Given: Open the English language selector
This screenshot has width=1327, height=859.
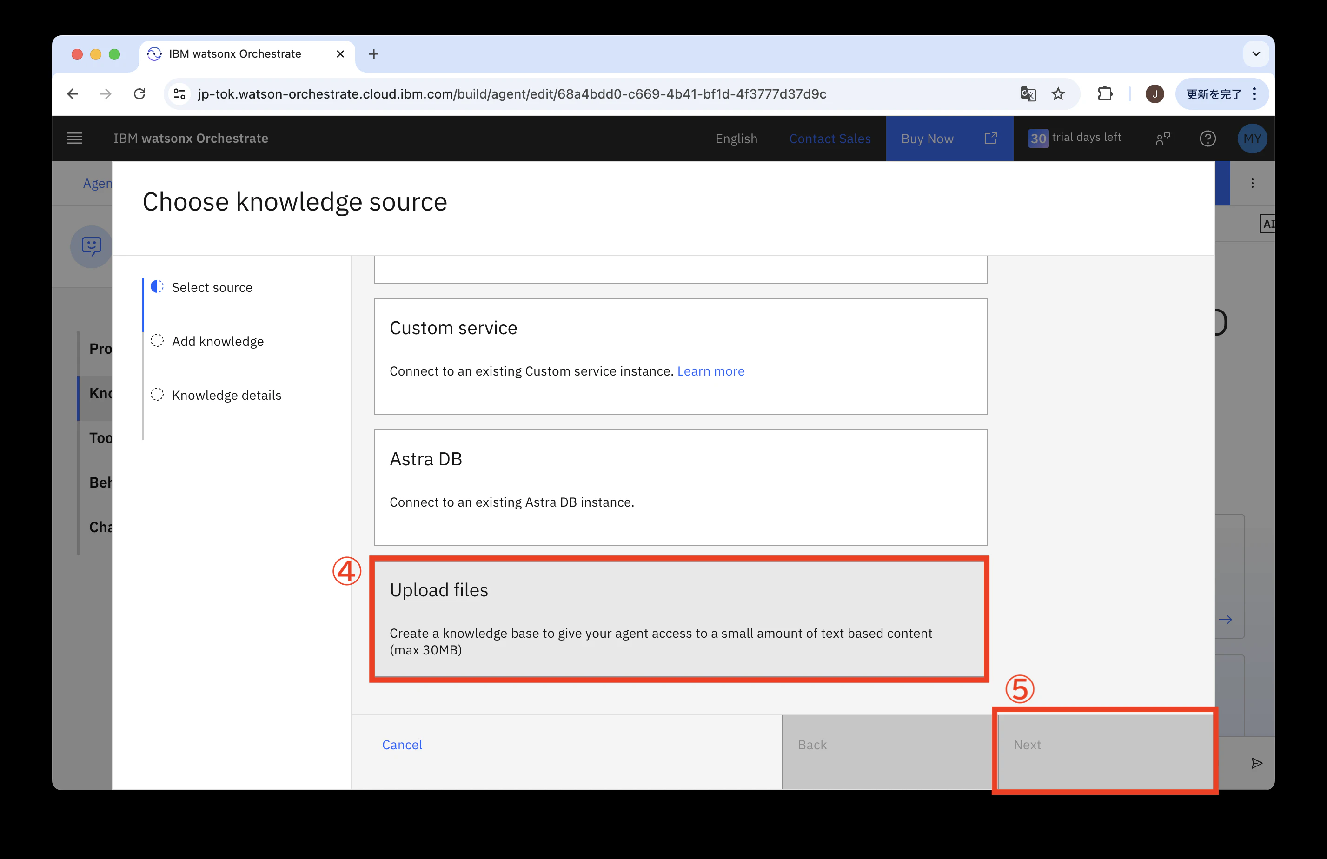Looking at the screenshot, I should (736, 138).
